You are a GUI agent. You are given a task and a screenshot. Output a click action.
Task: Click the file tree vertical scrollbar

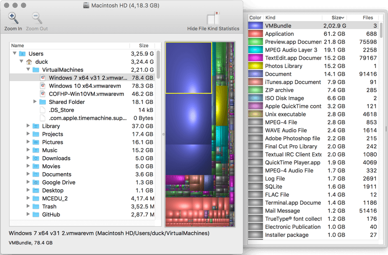point(158,65)
